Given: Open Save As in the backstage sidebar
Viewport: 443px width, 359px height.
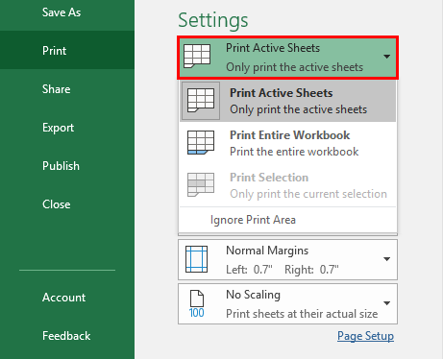Looking at the screenshot, I should coord(62,12).
